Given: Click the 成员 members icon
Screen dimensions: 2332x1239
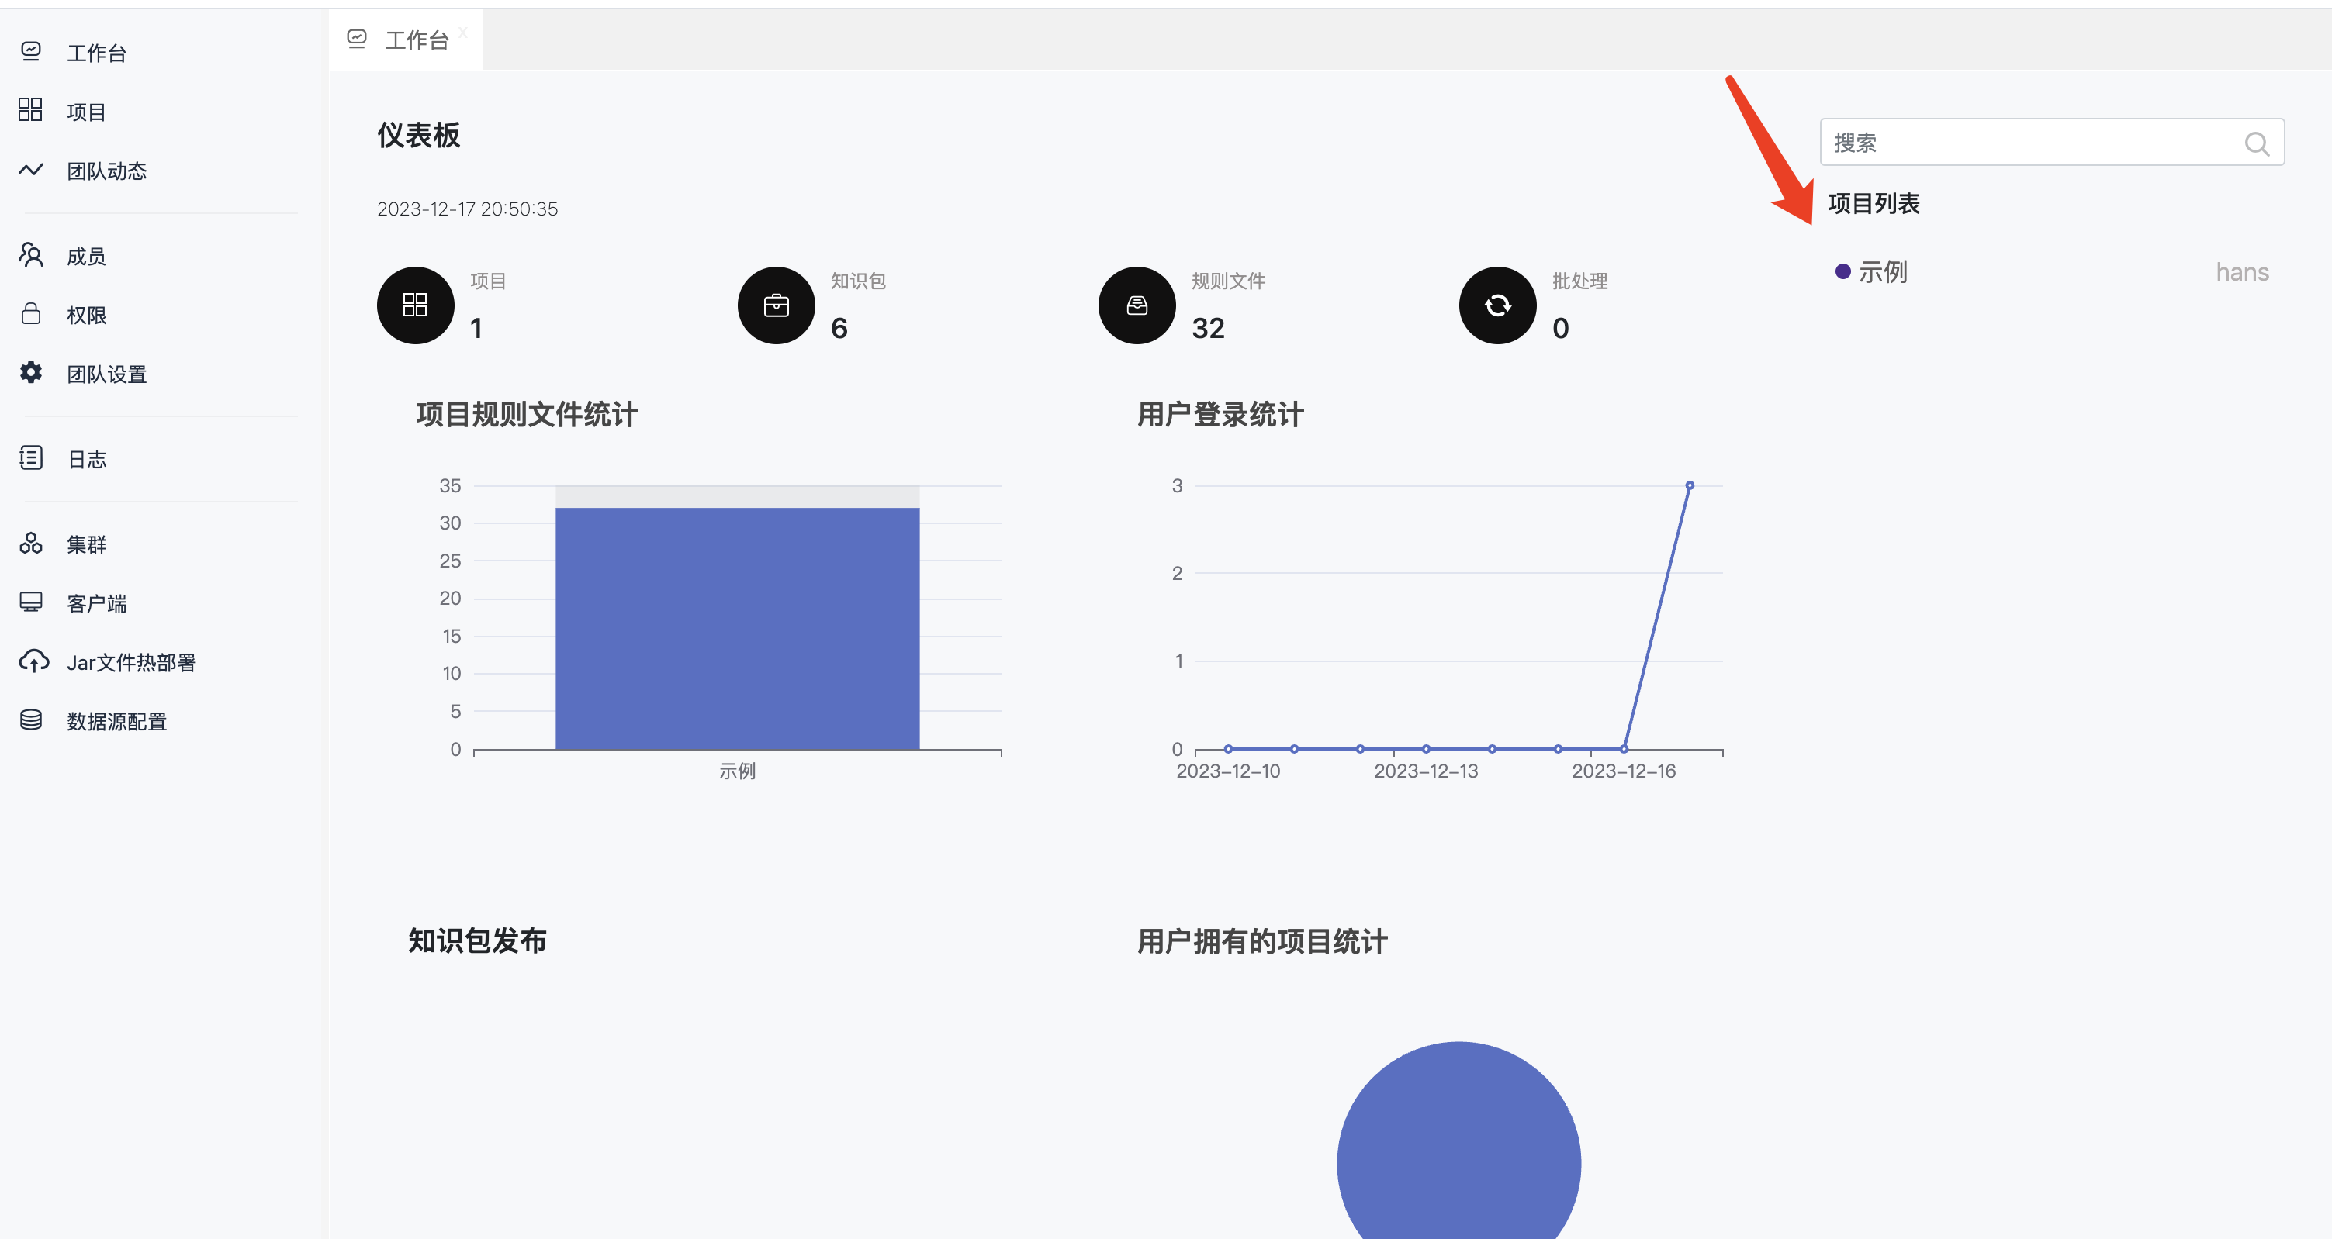Looking at the screenshot, I should 31,255.
